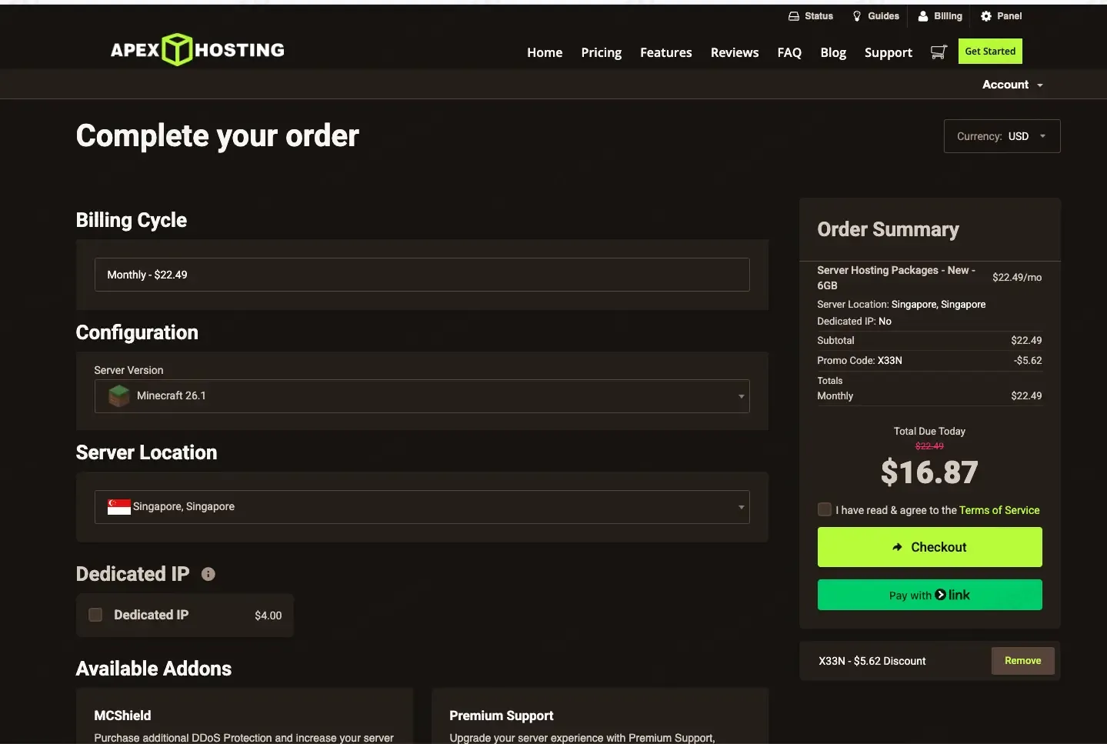Screen dimensions: 1107x744
Task: Click the Premium Support addon heading
Action: 502,716
